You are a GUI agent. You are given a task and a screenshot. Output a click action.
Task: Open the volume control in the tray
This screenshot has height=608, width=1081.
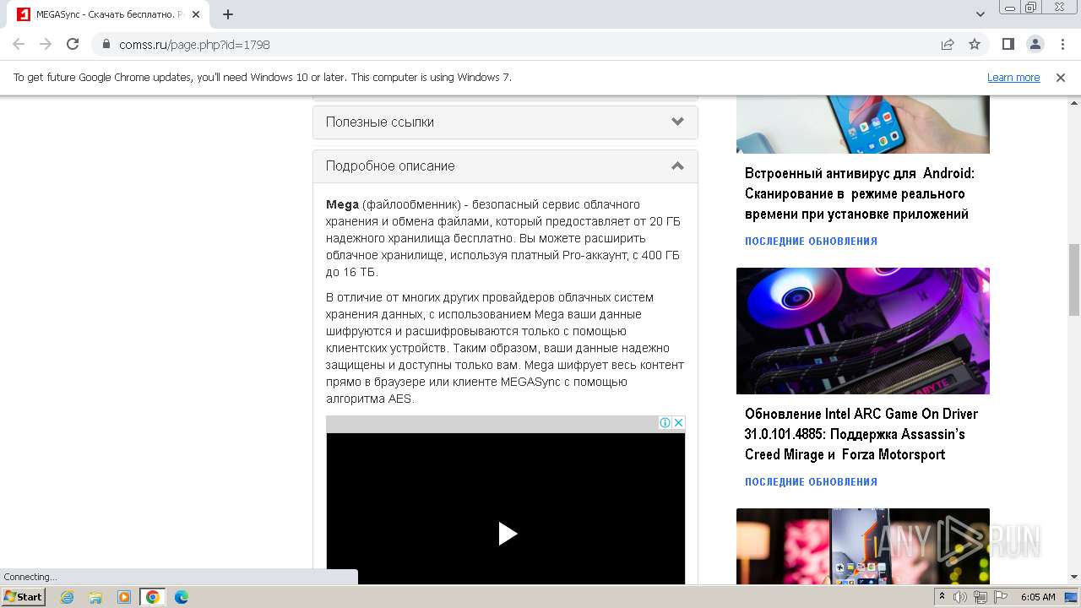[x=960, y=597]
